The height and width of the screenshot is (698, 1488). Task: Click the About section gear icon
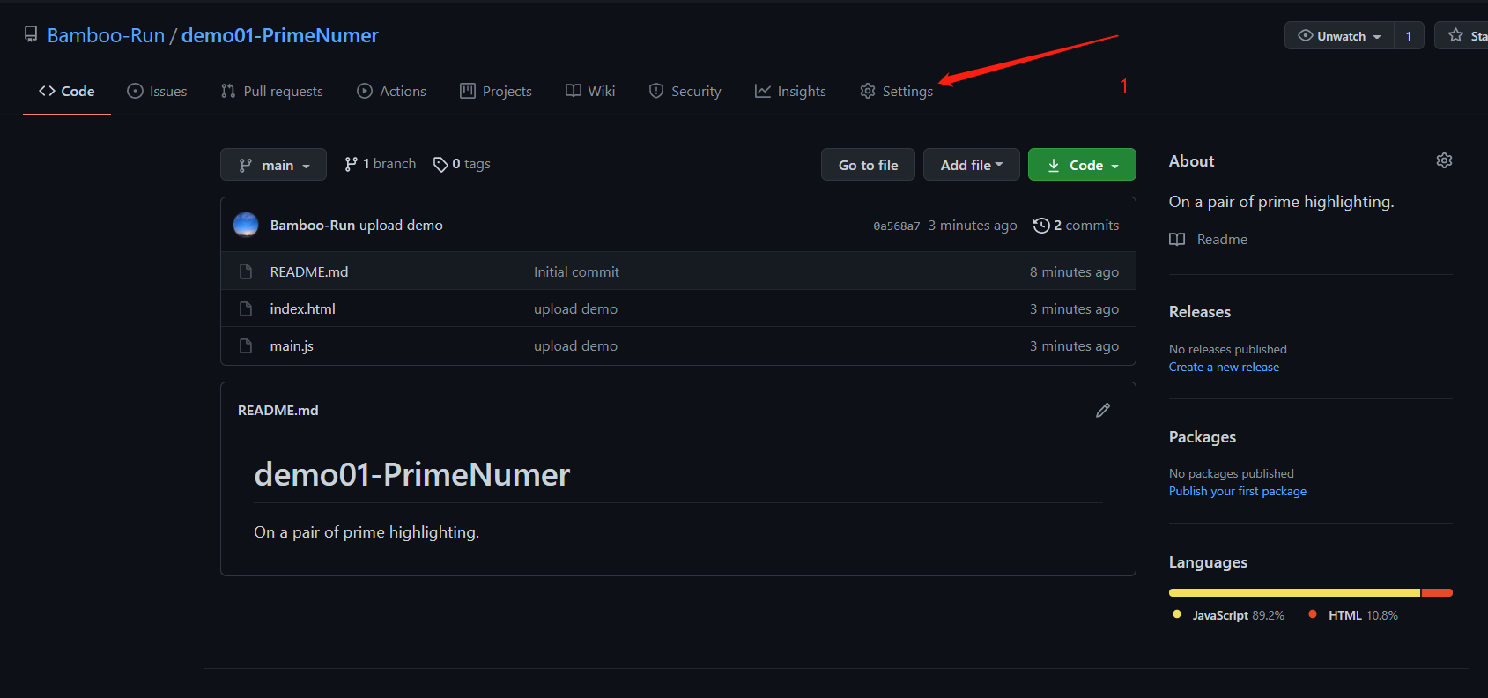[1444, 160]
